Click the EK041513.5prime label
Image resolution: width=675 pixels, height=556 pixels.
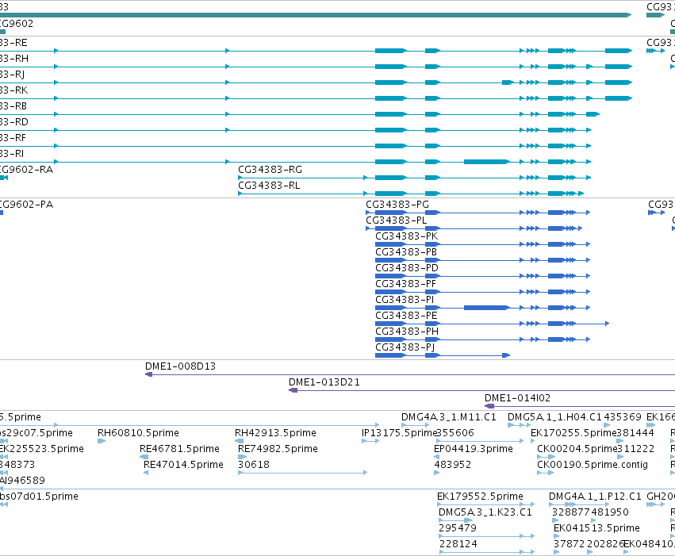coord(596,528)
